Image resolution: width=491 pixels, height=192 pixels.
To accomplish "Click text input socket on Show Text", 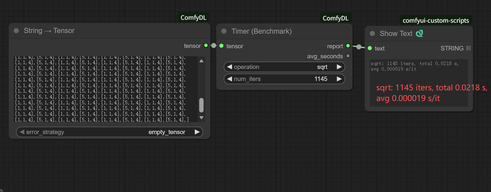I will pos(370,48).
